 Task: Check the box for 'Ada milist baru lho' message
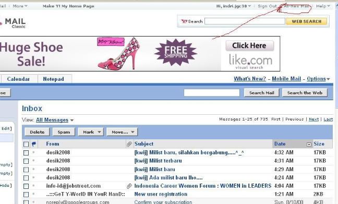[x=26, y=178]
